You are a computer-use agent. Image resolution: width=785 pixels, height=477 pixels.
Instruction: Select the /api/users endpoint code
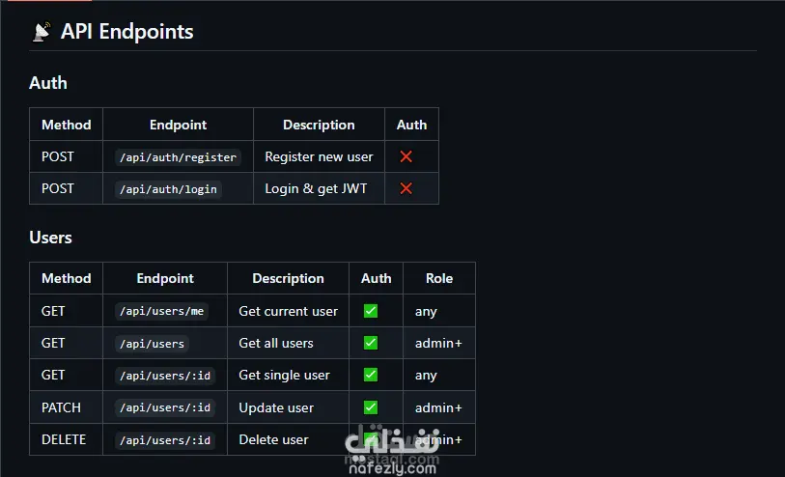152,344
